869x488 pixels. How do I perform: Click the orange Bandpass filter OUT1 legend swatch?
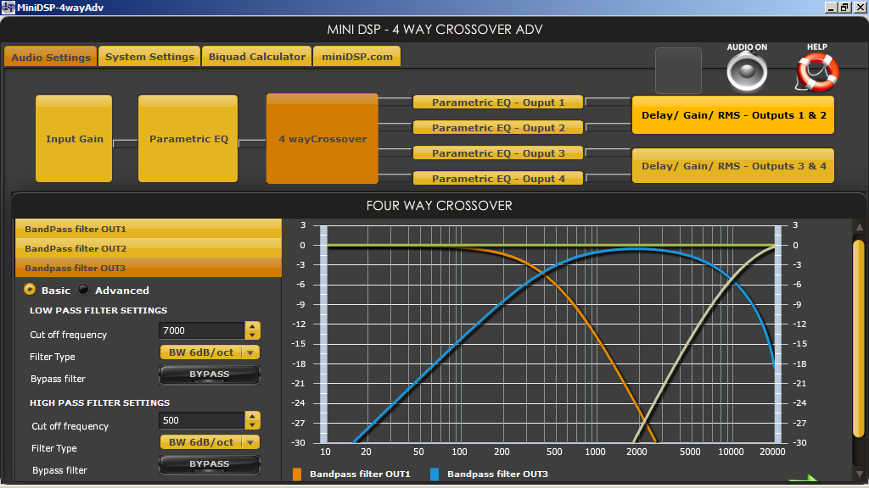pos(297,474)
